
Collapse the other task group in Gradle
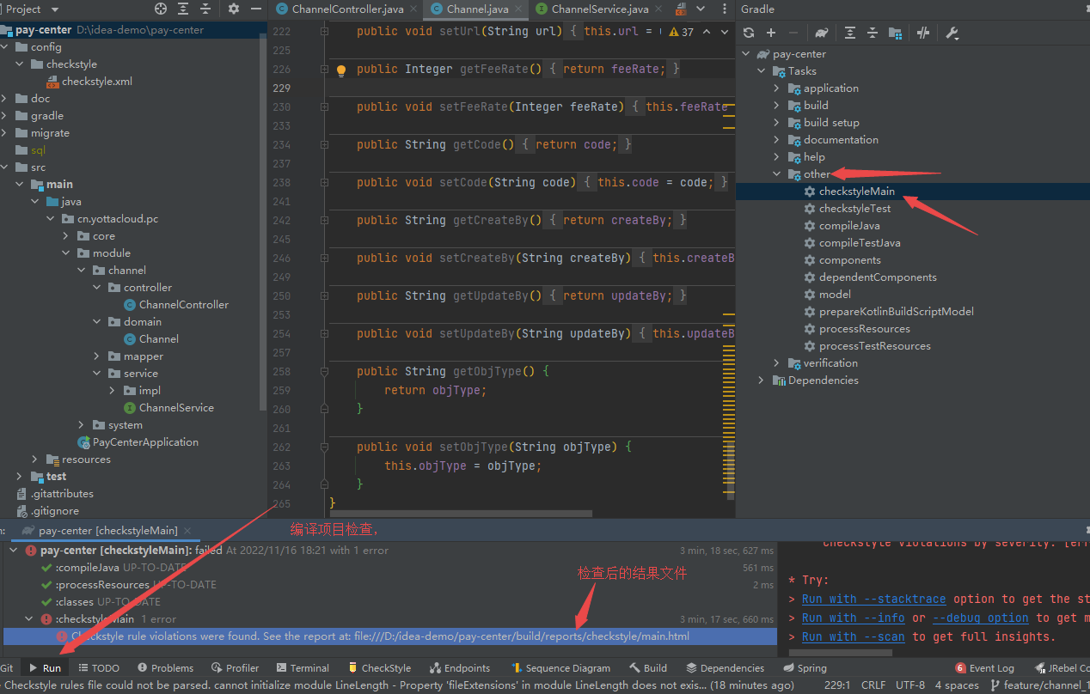point(776,174)
